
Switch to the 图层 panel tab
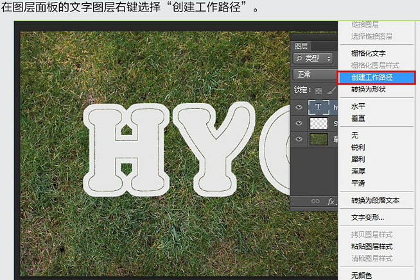pyautogui.click(x=301, y=46)
